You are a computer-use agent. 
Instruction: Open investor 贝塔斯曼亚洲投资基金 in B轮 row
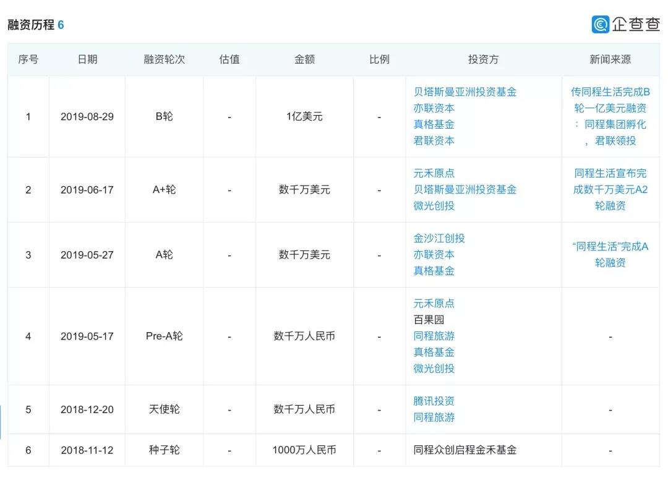pyautogui.click(x=465, y=92)
